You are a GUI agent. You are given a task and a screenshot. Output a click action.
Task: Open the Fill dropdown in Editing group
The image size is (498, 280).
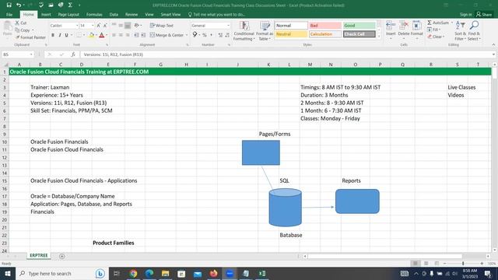(434, 30)
